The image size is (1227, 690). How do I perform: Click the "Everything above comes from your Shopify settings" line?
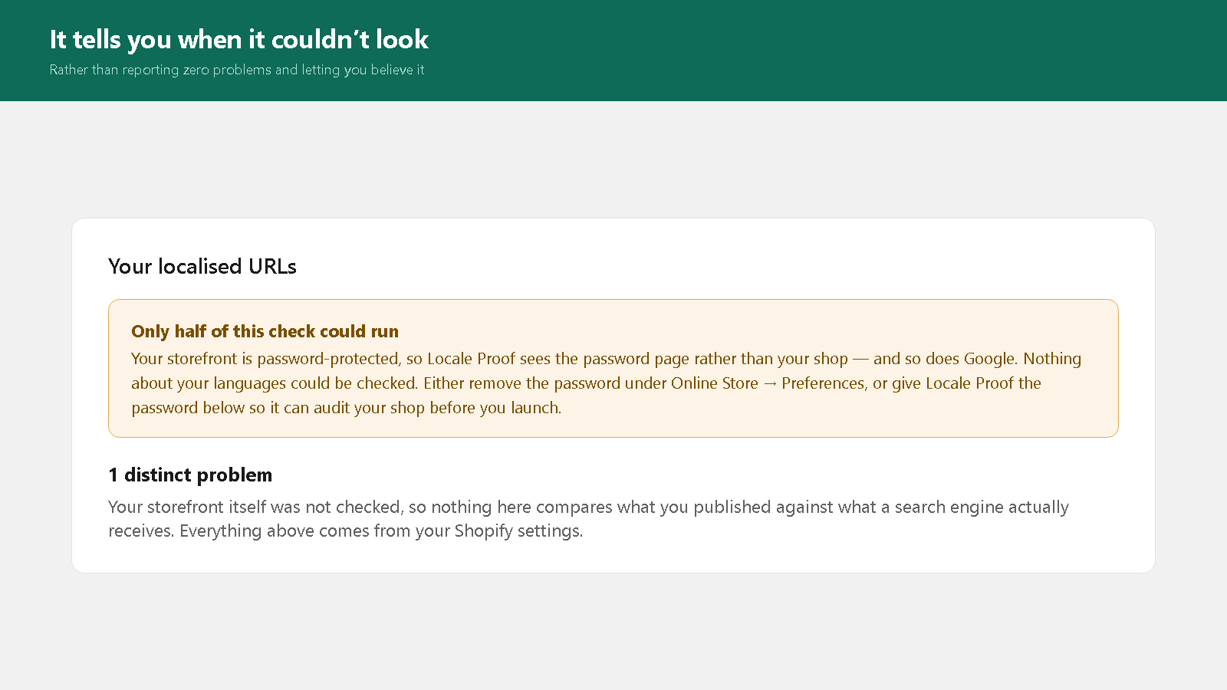[x=381, y=531]
